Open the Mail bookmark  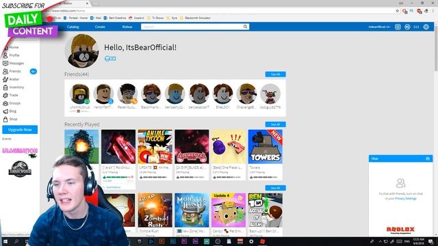click(96, 18)
